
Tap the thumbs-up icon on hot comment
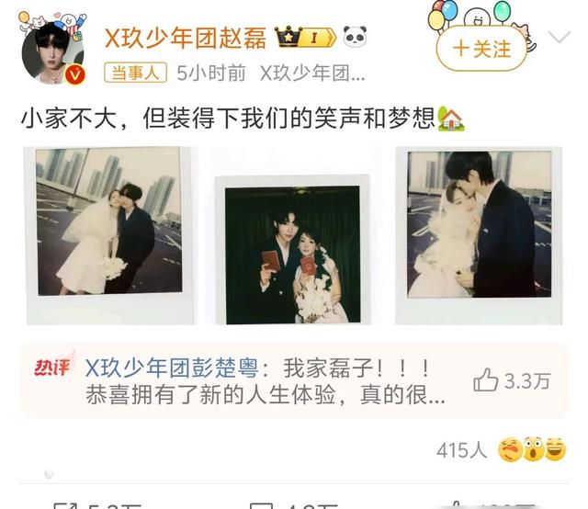(486, 380)
